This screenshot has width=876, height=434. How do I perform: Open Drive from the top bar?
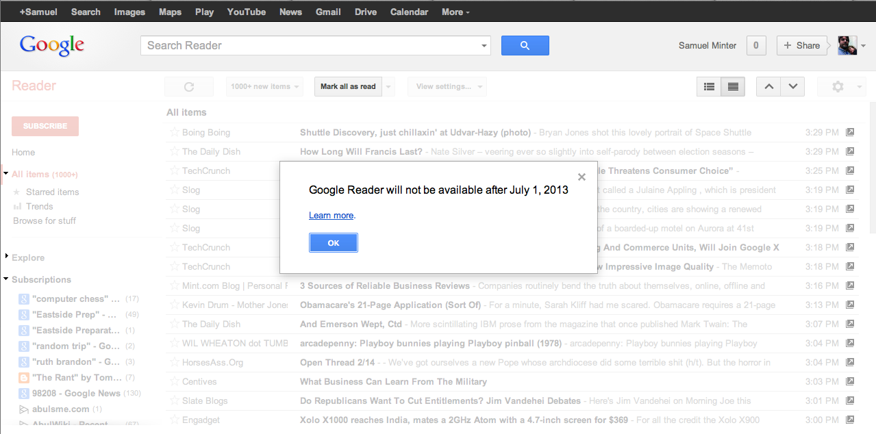coord(365,12)
